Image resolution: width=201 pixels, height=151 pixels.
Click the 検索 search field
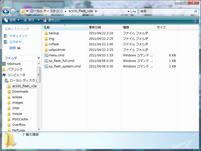click(166, 11)
